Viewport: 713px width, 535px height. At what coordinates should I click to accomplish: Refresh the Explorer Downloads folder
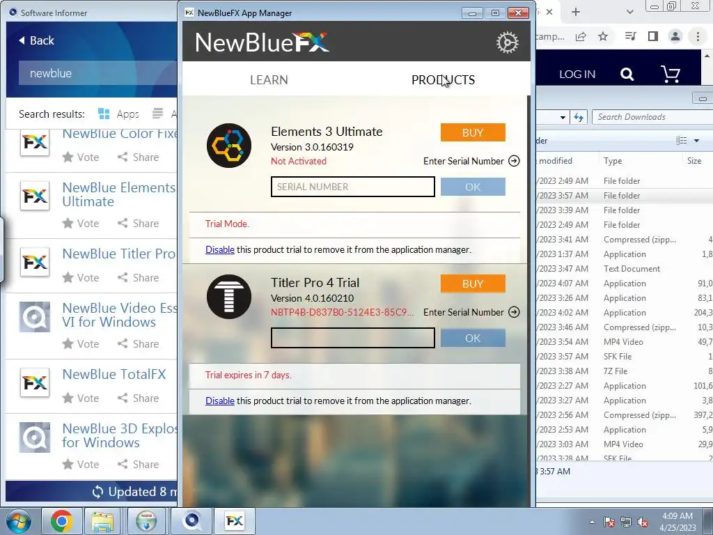pyautogui.click(x=579, y=117)
